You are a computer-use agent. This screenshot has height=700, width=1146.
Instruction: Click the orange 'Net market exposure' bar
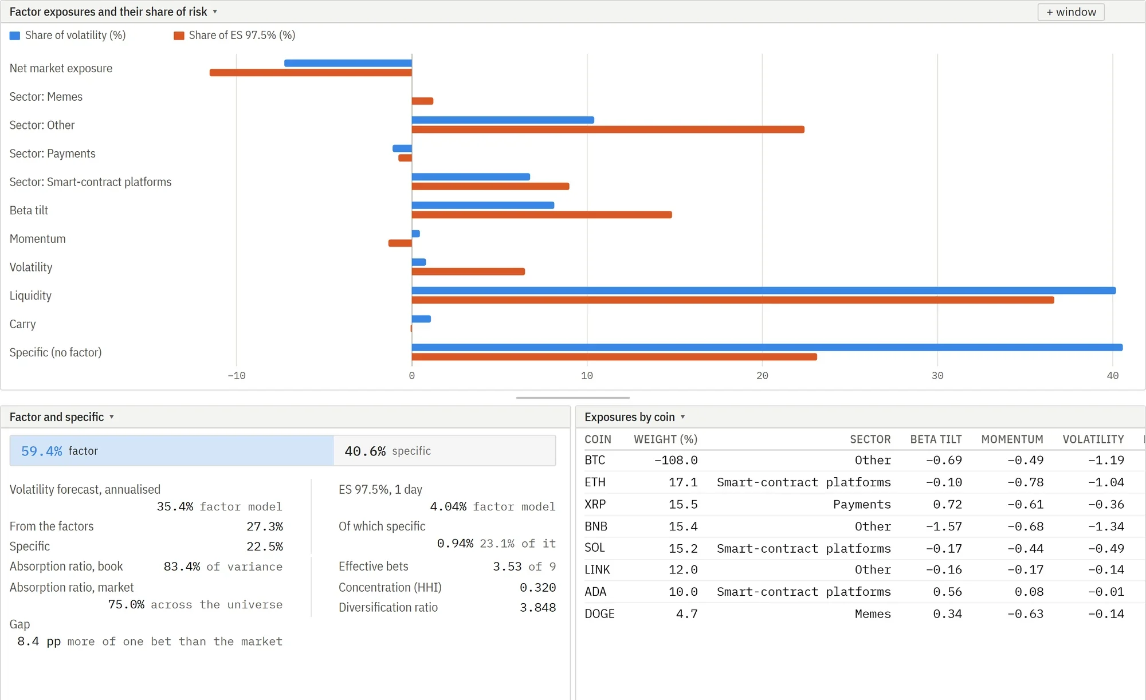(311, 73)
